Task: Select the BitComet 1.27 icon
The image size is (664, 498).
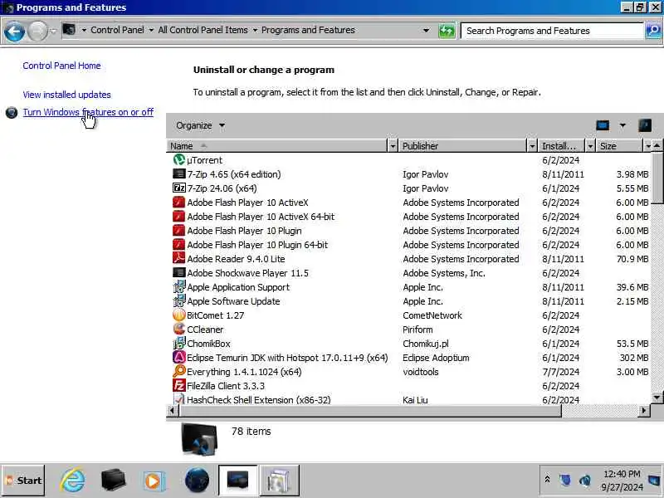Action: click(x=179, y=315)
